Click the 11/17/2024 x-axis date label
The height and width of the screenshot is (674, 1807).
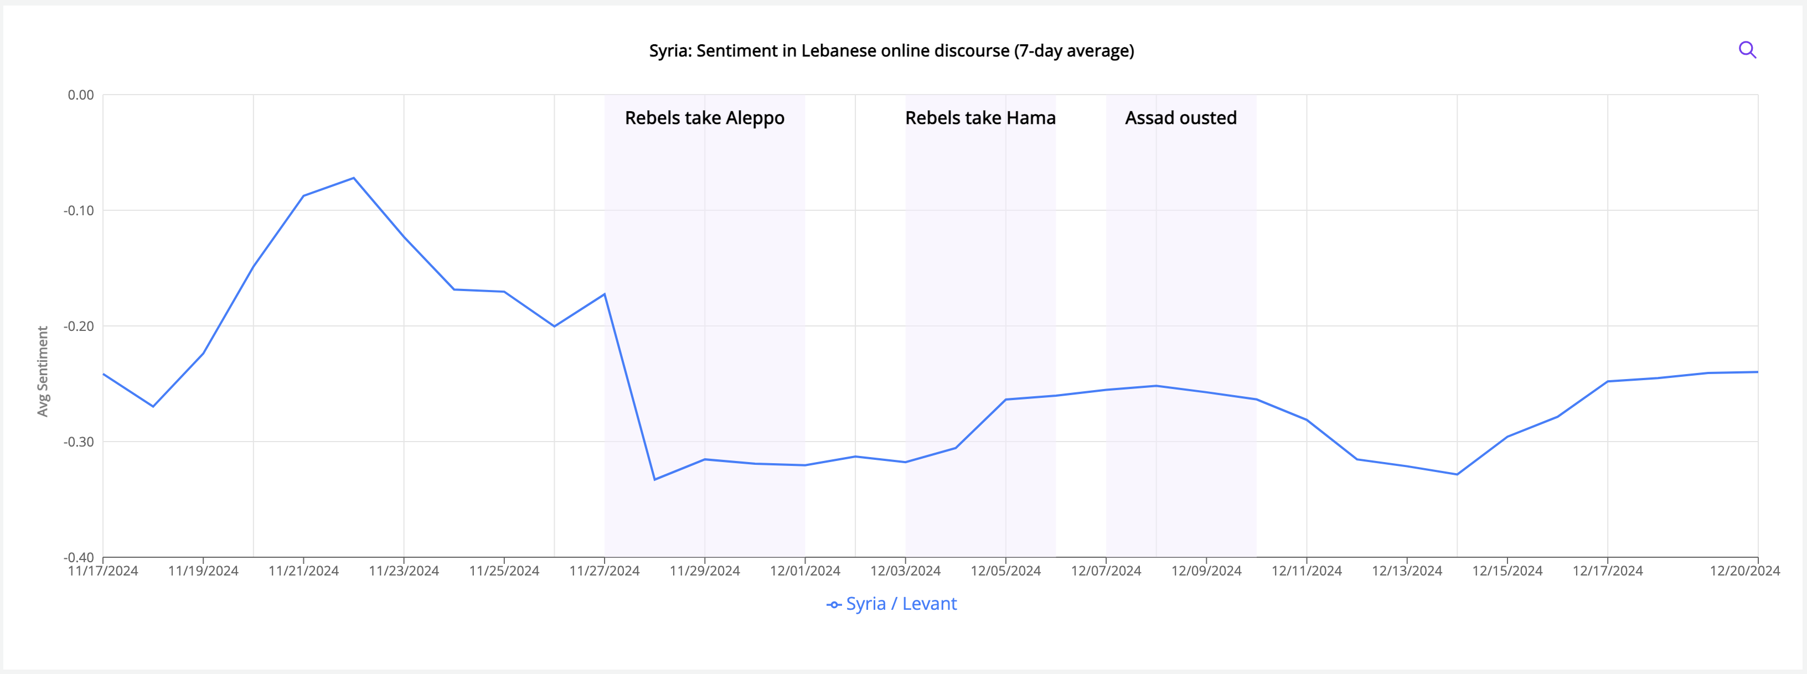[x=103, y=571]
